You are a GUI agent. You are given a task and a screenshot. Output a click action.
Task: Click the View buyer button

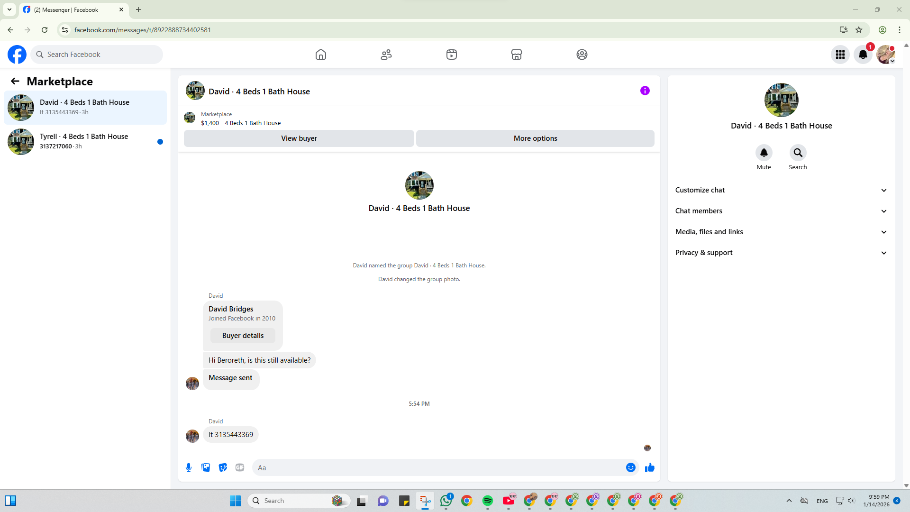coord(299,138)
